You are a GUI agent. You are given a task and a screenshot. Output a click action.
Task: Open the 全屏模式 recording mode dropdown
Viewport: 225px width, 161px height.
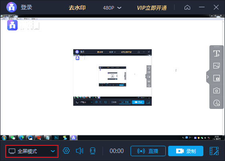32,151
